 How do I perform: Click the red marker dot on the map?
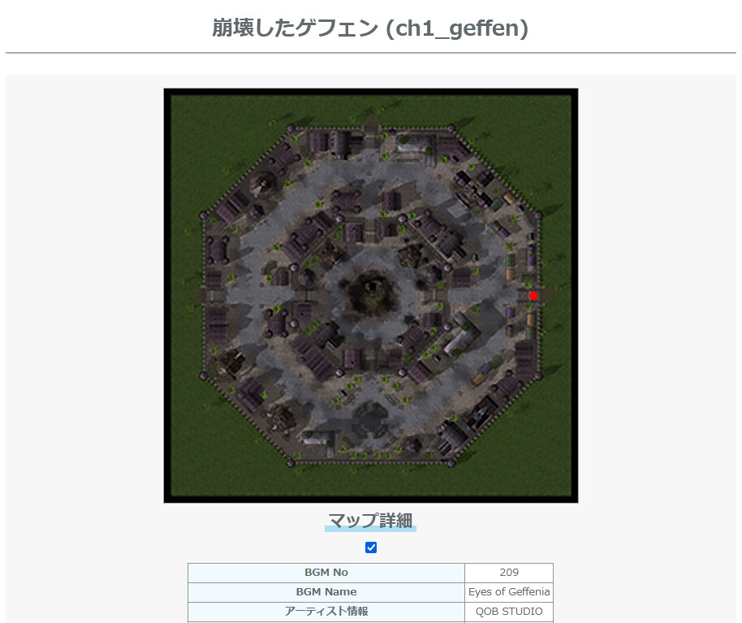pos(533,296)
